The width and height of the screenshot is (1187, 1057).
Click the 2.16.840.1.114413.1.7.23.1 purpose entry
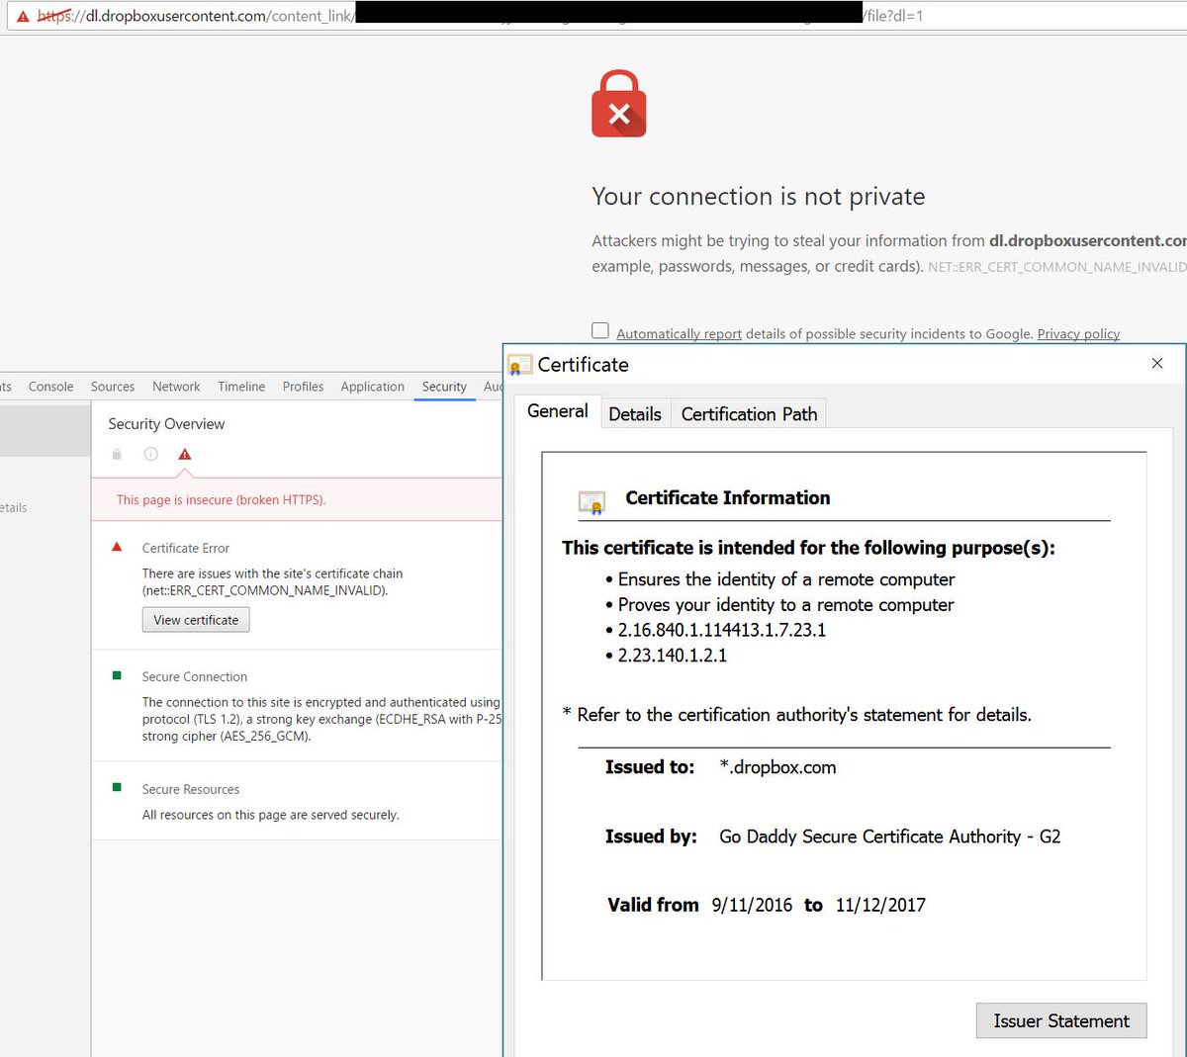coord(722,630)
